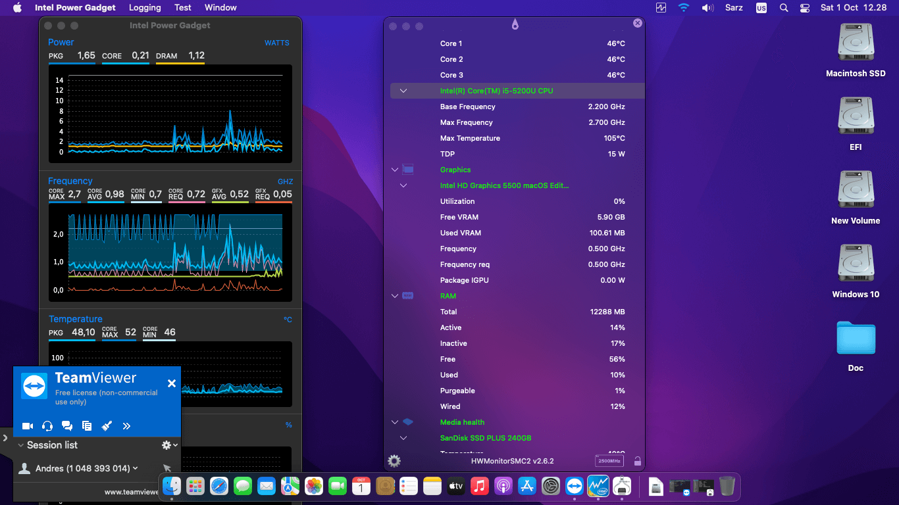Viewport: 899px width, 505px height.
Task: Open TeamViewer from the Dock
Action: 575,486
